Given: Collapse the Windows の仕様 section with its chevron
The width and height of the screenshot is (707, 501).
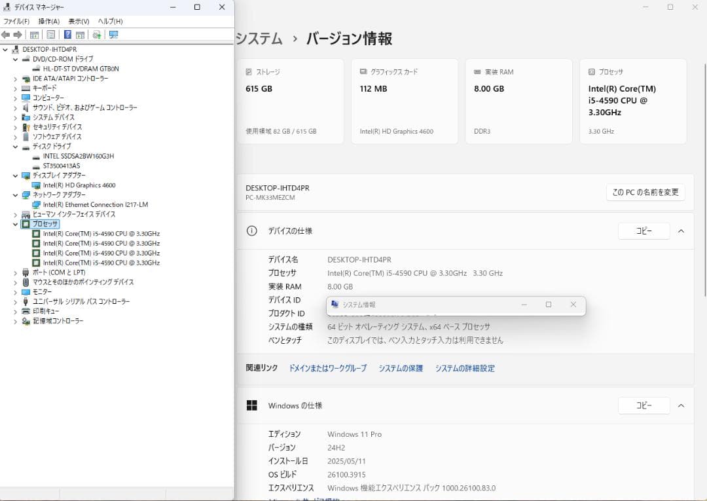Looking at the screenshot, I should click(x=681, y=405).
